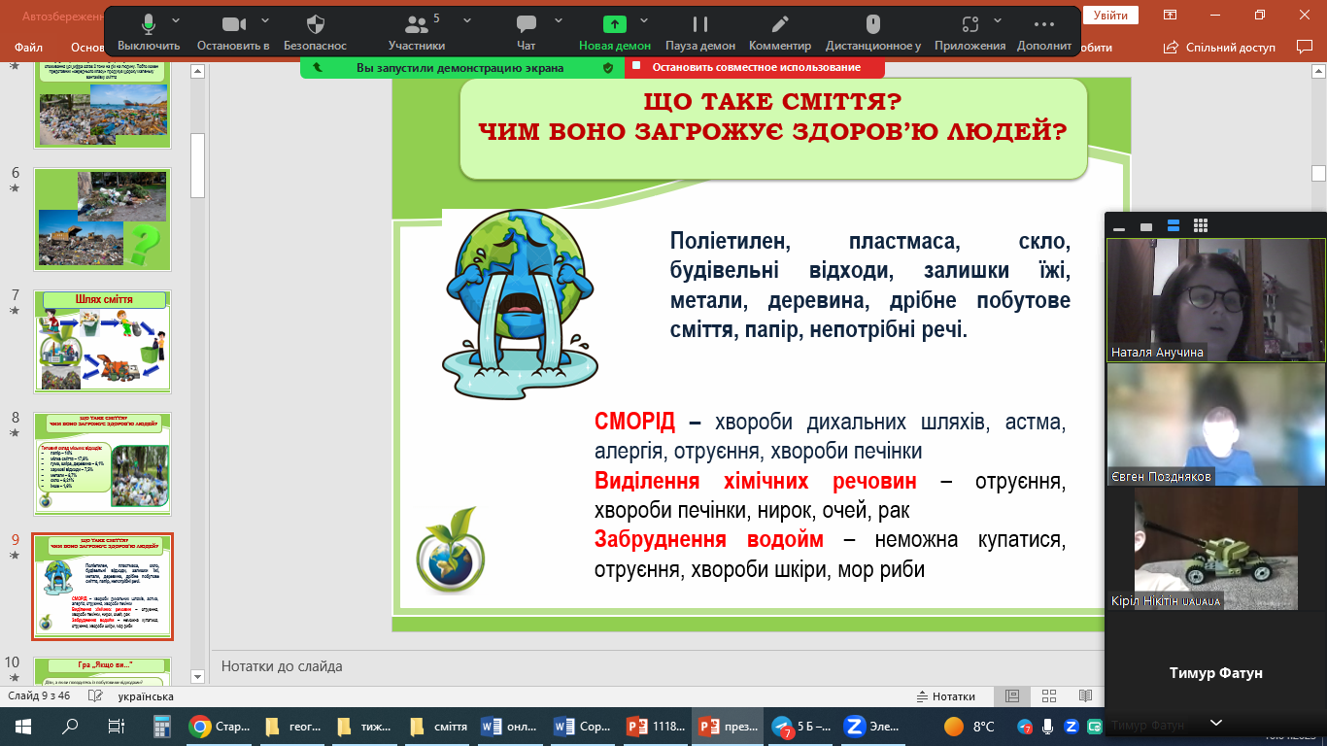
Task: Open PowerPoint comments speech icon
Action: 1304,47
